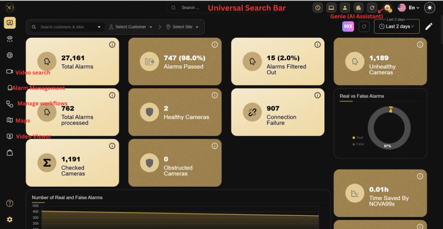Click the 907 Connection Failure value
The image size is (443, 229).
click(273, 109)
